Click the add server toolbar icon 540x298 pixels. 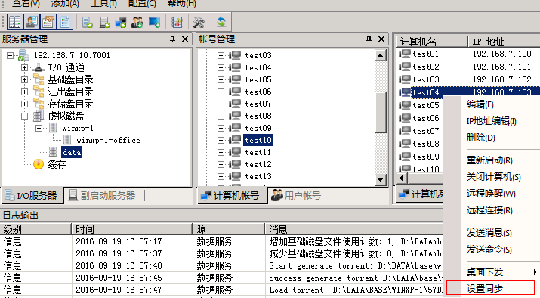pyautogui.click(x=104, y=23)
